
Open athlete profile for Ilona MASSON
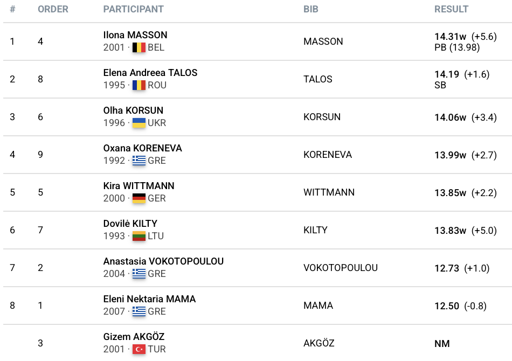click(135, 35)
